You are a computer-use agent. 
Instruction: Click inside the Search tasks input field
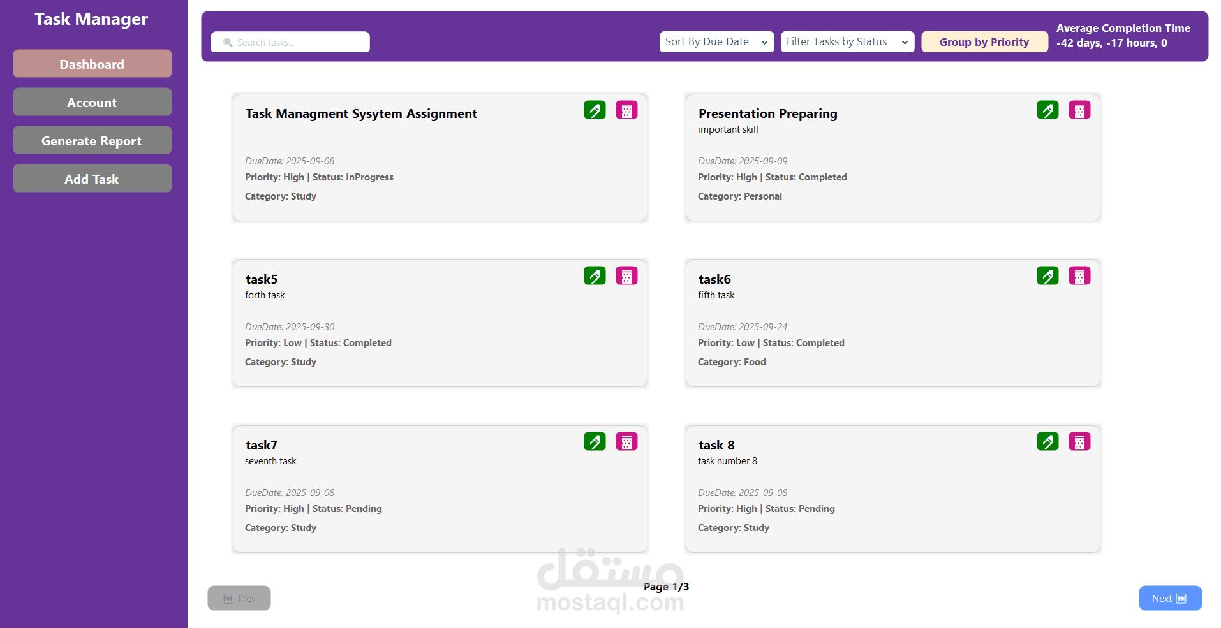click(x=293, y=42)
